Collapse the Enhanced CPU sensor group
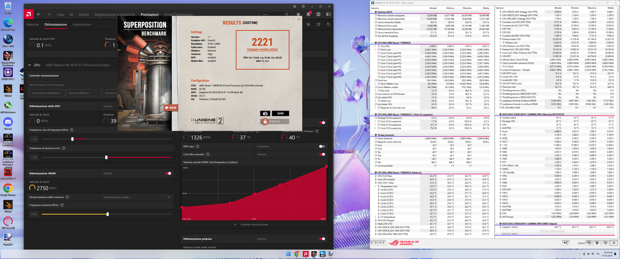Screen dimensions: 620x259 point(372,173)
